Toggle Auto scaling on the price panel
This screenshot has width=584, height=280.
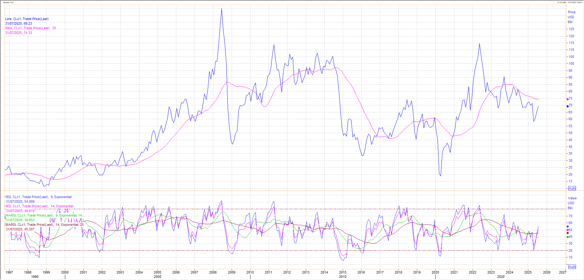click(x=572, y=188)
